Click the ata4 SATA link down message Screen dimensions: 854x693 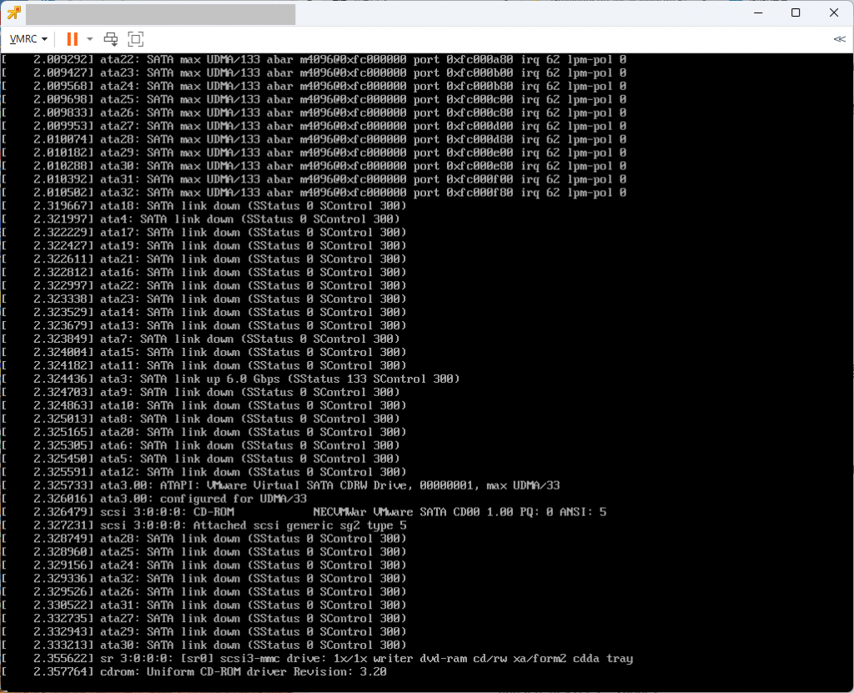201,219
